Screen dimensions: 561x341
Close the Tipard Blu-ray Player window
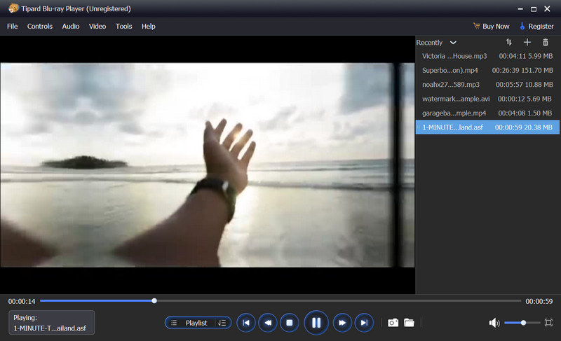[x=547, y=9]
